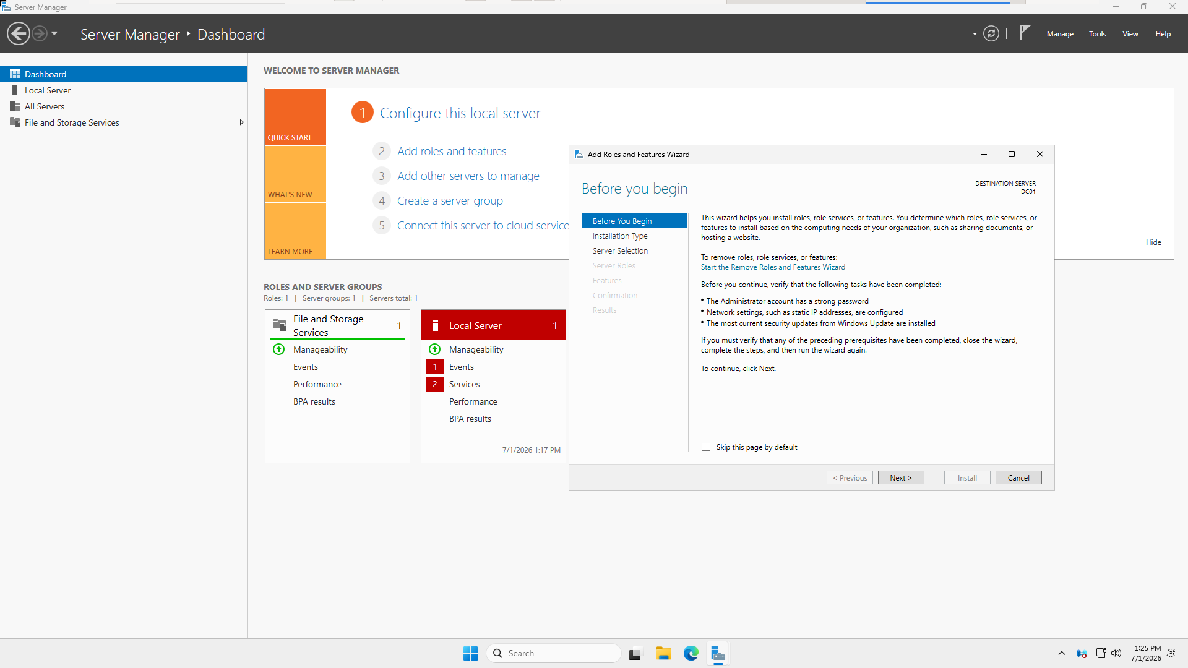Click Create a server group link
Screen dimensions: 1188x668
tap(450, 201)
